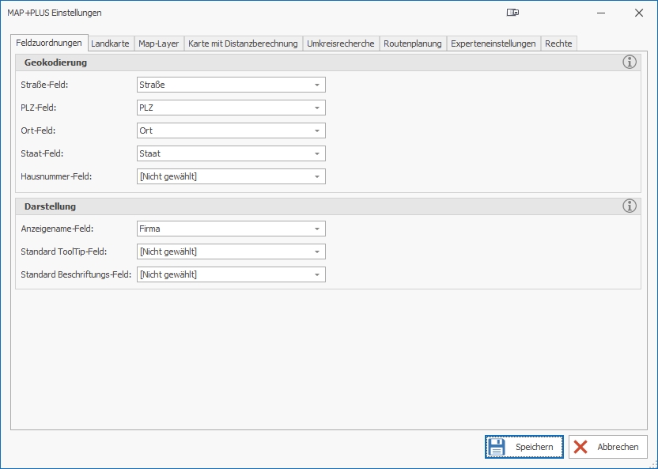Screen dimensions: 658x469
Task: Click the Abbrechen button
Action: [607, 447]
